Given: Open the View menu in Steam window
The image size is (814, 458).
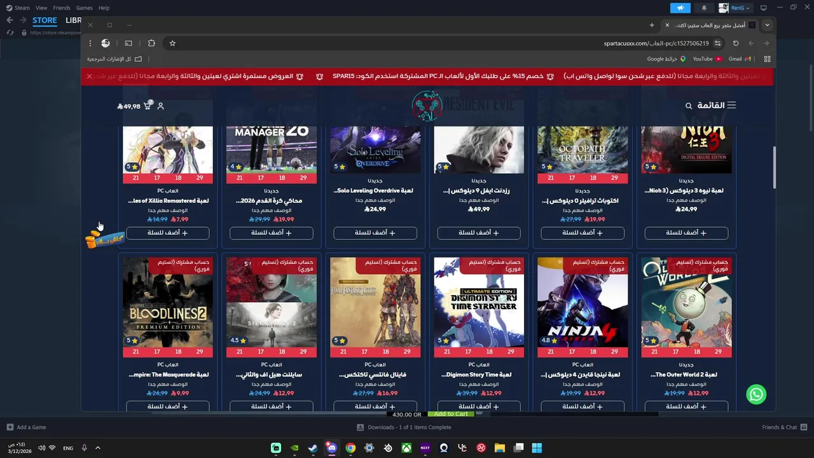Looking at the screenshot, I should click(x=41, y=8).
